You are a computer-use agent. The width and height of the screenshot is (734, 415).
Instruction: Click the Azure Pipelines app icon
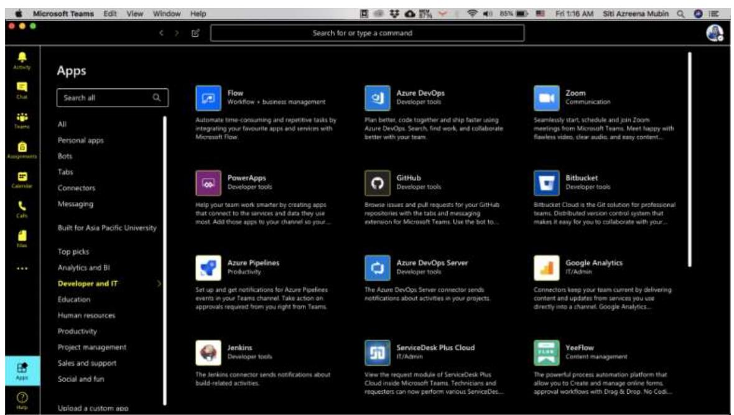tap(208, 268)
